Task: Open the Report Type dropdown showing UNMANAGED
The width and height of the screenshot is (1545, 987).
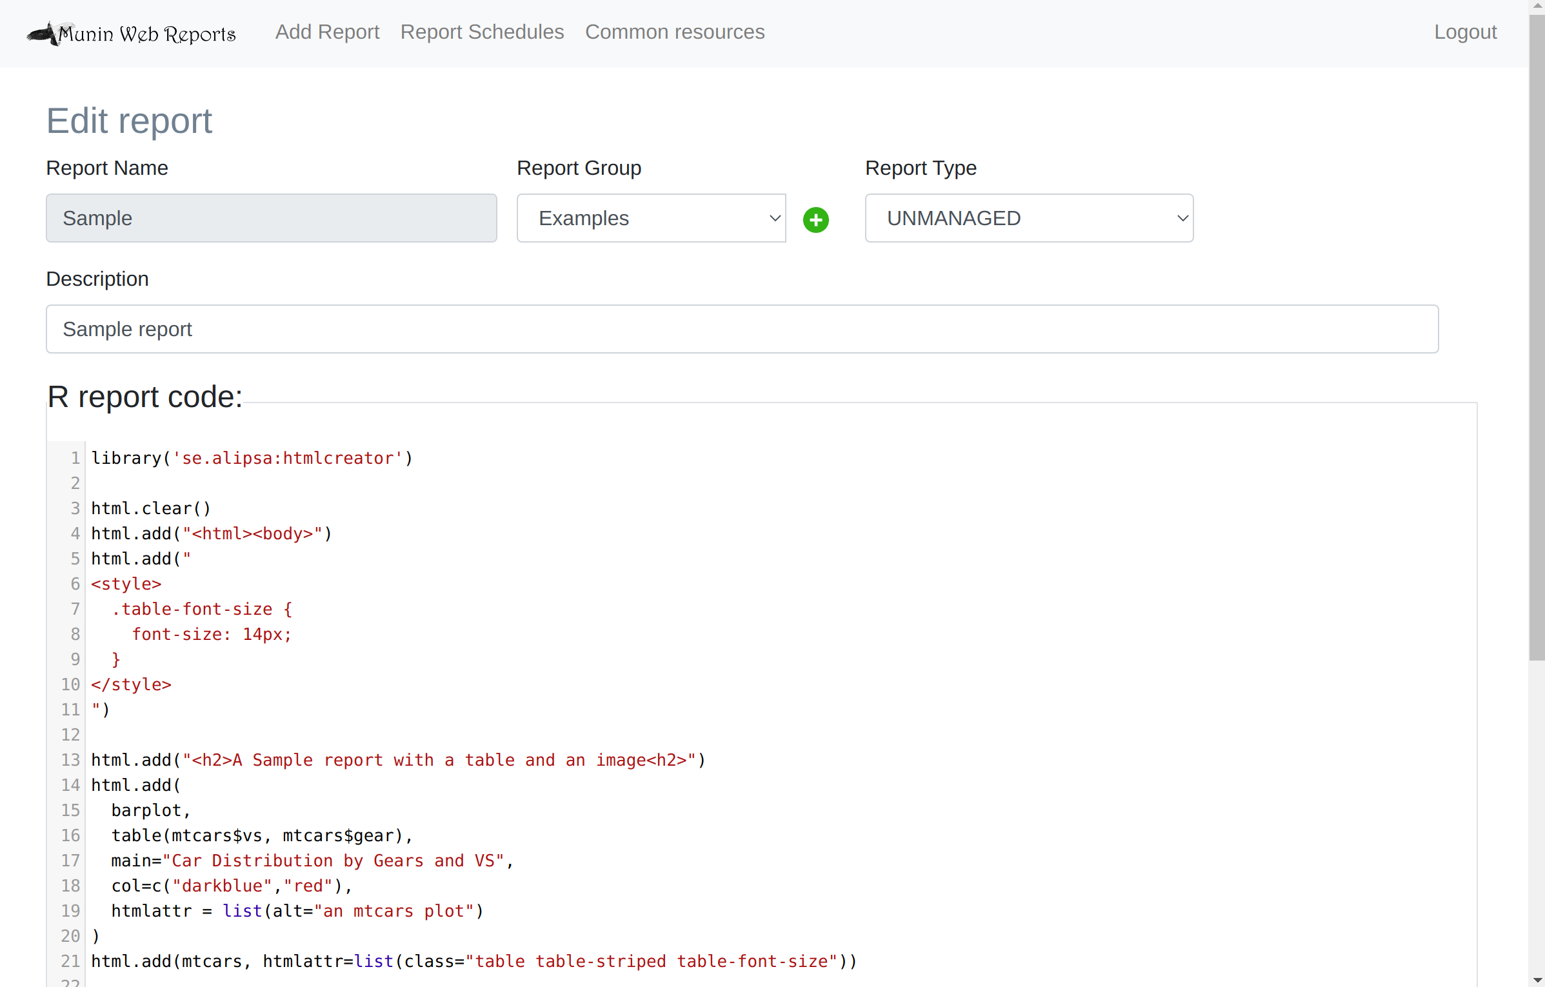Action: click(1029, 218)
